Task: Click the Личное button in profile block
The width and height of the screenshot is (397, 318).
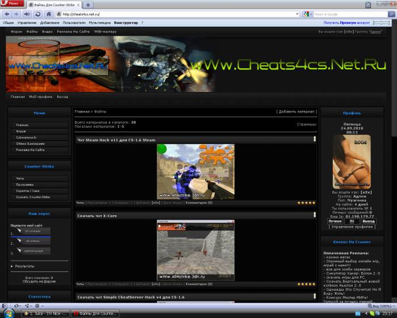Action: [x=335, y=221]
